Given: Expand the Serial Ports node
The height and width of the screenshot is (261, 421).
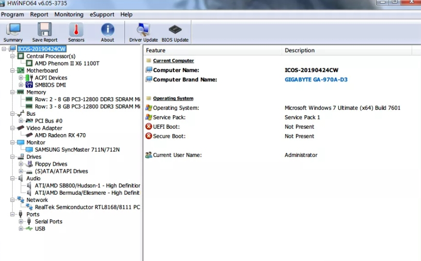Looking at the screenshot, I should [21, 222].
